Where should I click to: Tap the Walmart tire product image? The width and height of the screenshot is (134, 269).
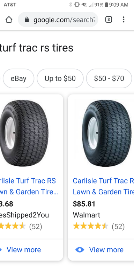(107, 133)
